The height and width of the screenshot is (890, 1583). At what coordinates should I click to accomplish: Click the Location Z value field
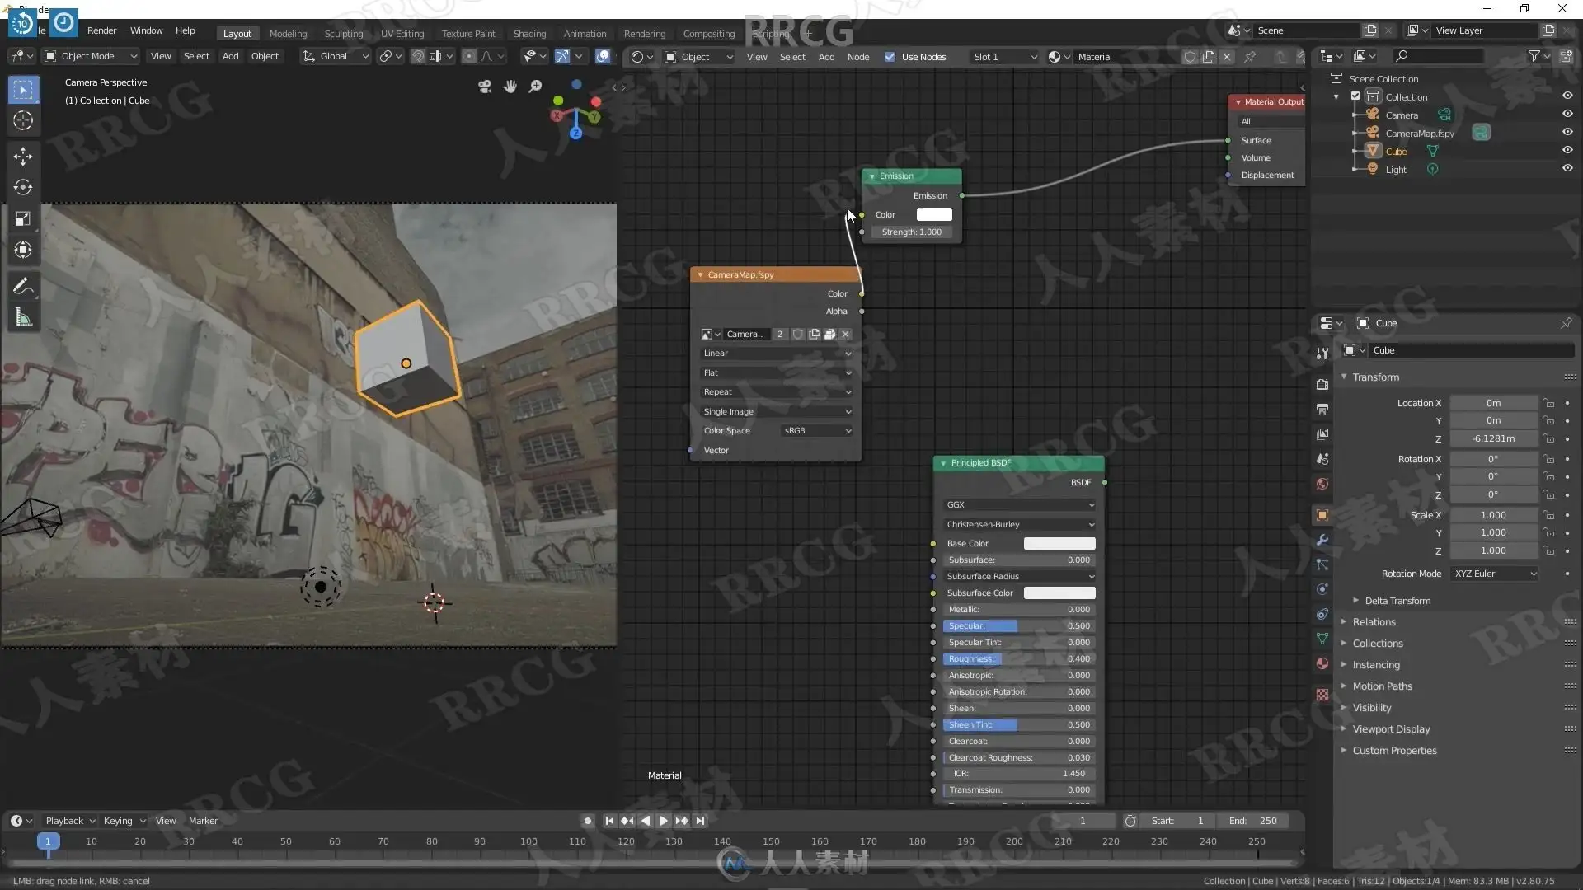pyautogui.click(x=1493, y=438)
